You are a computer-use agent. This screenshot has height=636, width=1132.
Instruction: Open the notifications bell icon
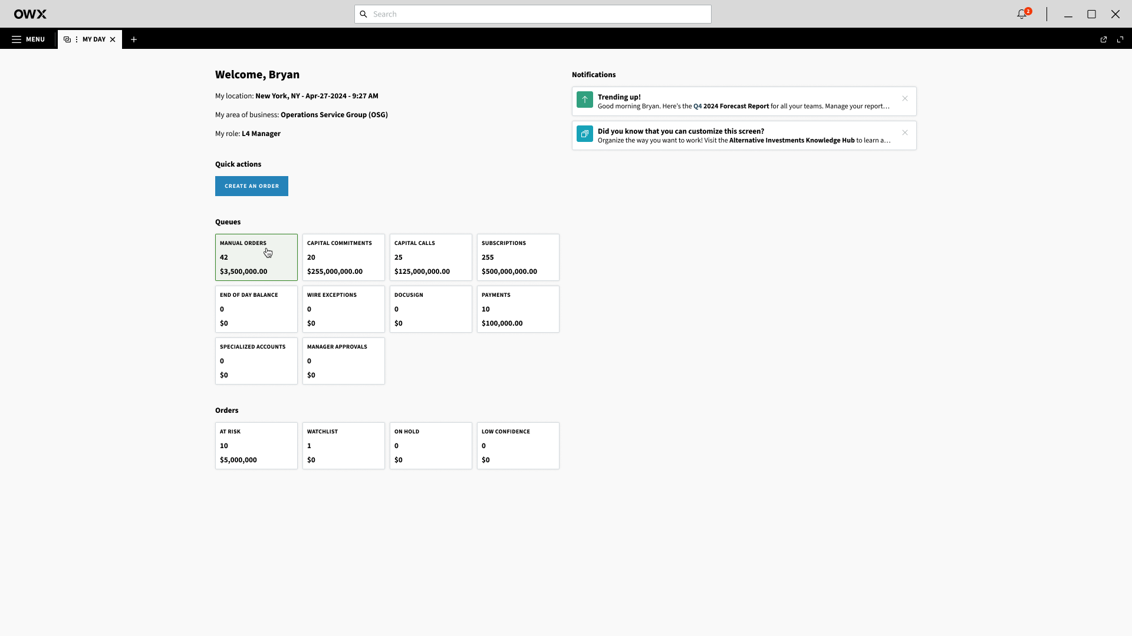tap(1022, 14)
